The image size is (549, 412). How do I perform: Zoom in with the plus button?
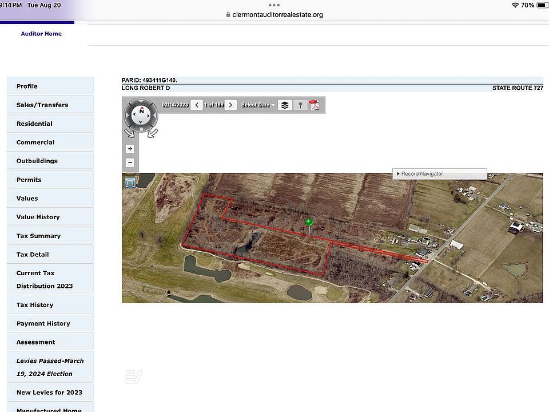click(130, 149)
